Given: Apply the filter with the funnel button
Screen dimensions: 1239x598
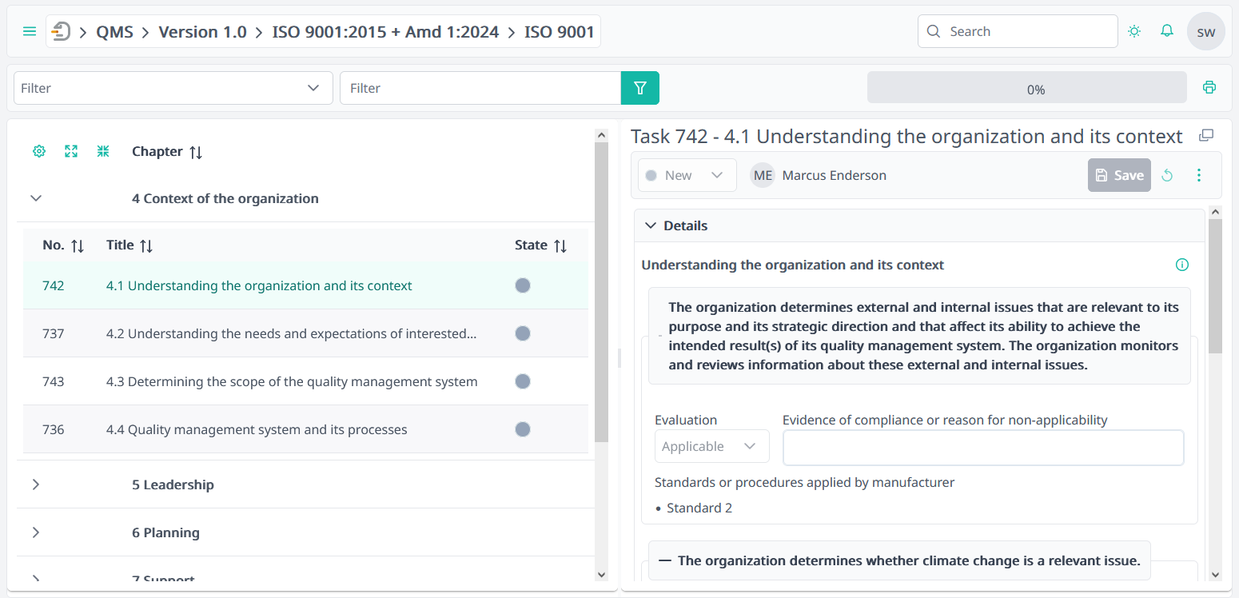Looking at the screenshot, I should click(x=639, y=88).
